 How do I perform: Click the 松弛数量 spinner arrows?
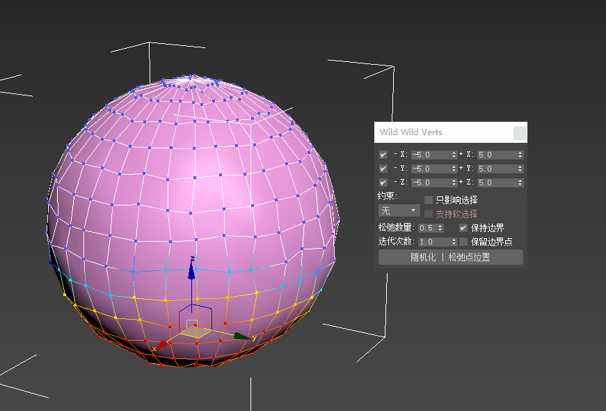point(440,228)
